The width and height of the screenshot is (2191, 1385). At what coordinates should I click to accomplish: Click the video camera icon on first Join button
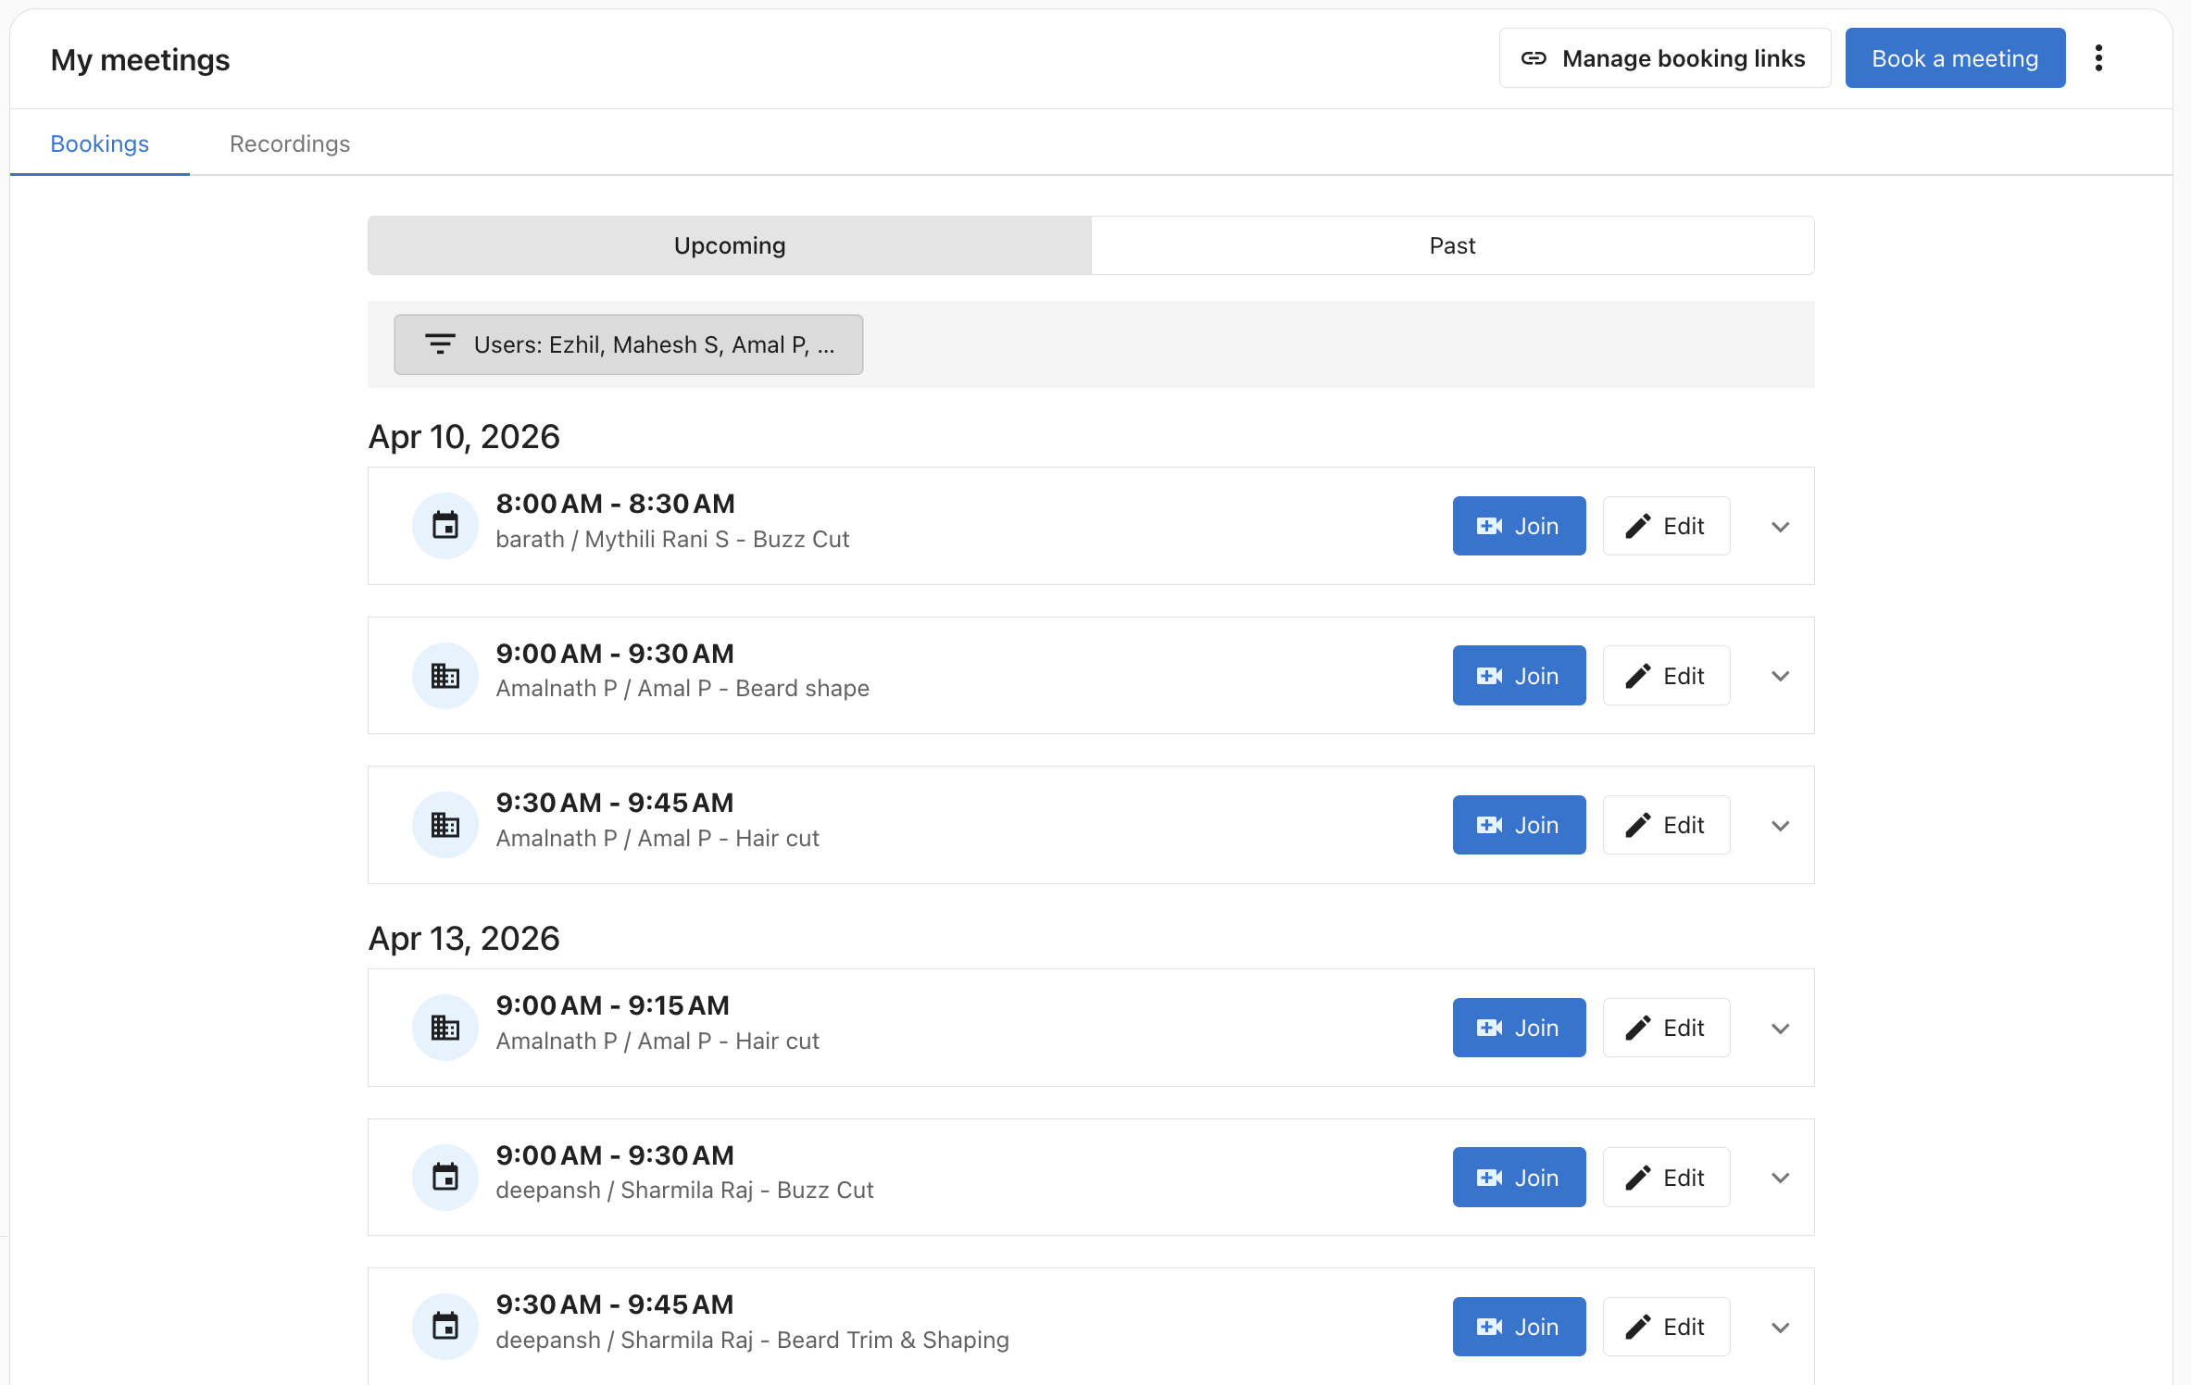click(1489, 525)
